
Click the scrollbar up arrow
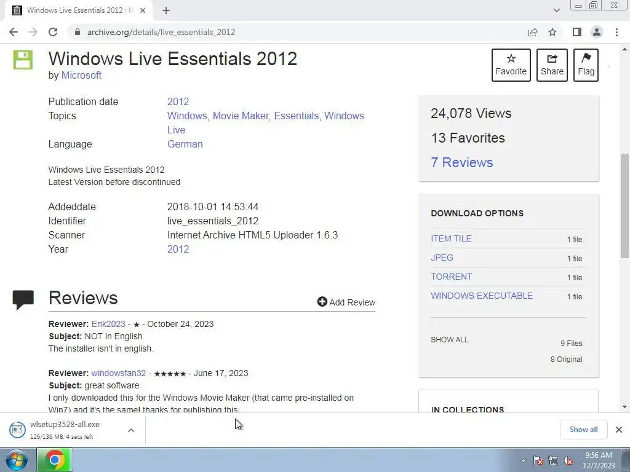(624, 49)
